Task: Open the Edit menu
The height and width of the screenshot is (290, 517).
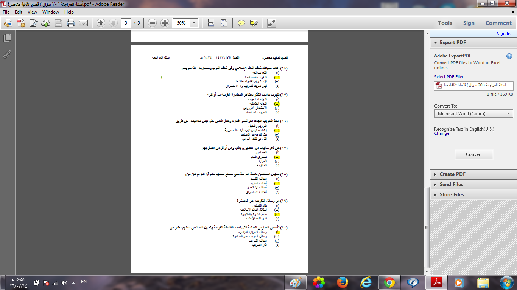Action: (19, 12)
